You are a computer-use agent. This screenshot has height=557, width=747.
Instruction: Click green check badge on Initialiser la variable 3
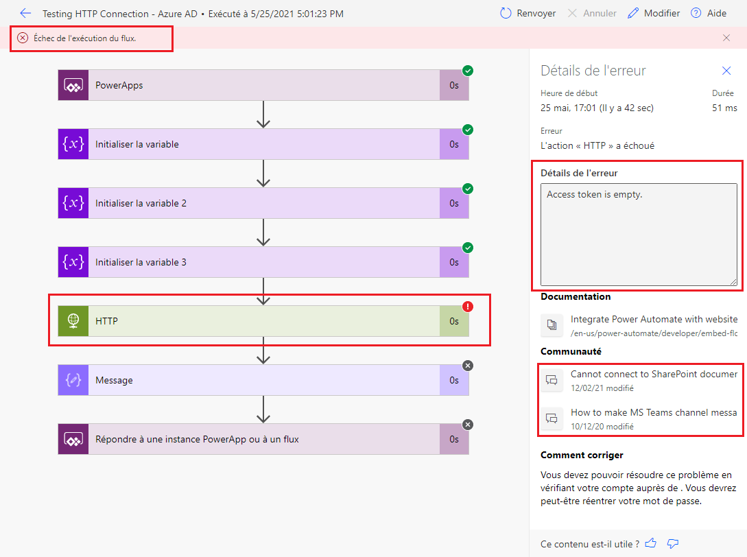point(468,248)
